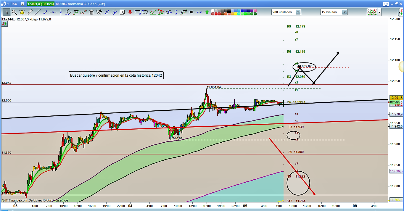
Task: Click the 'Buscar quiebre y confirmacion' text note
Action: tap(116, 75)
